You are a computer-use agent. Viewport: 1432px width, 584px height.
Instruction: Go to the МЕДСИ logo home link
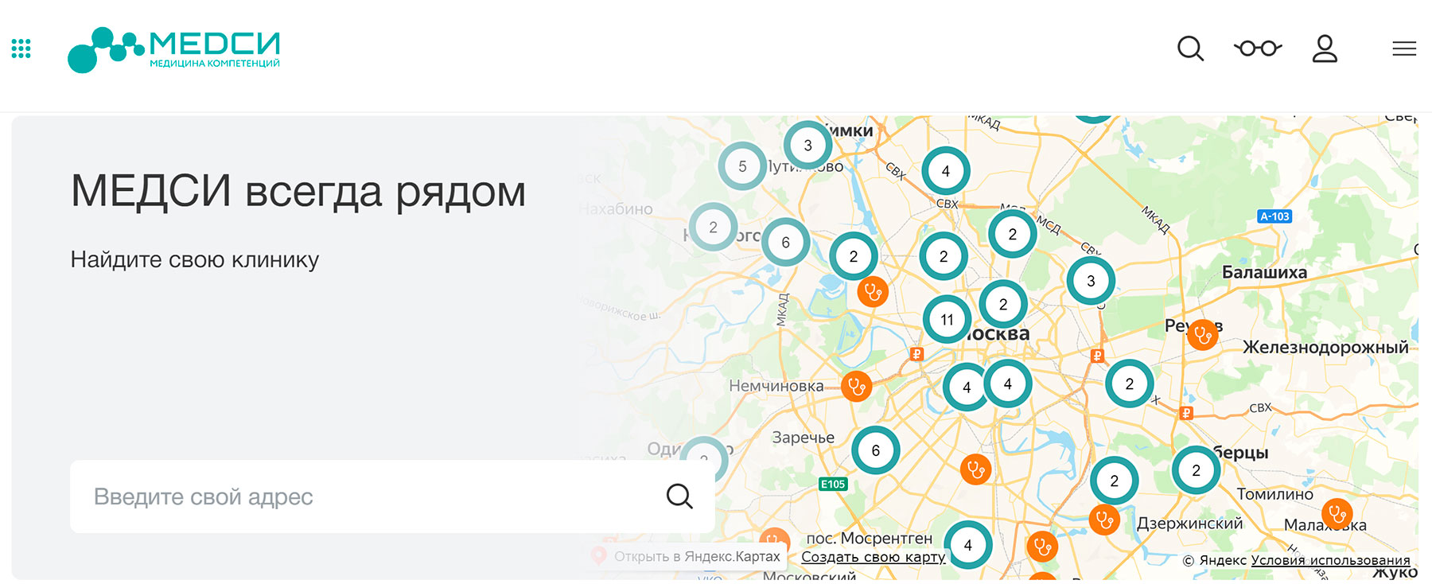coord(174,50)
